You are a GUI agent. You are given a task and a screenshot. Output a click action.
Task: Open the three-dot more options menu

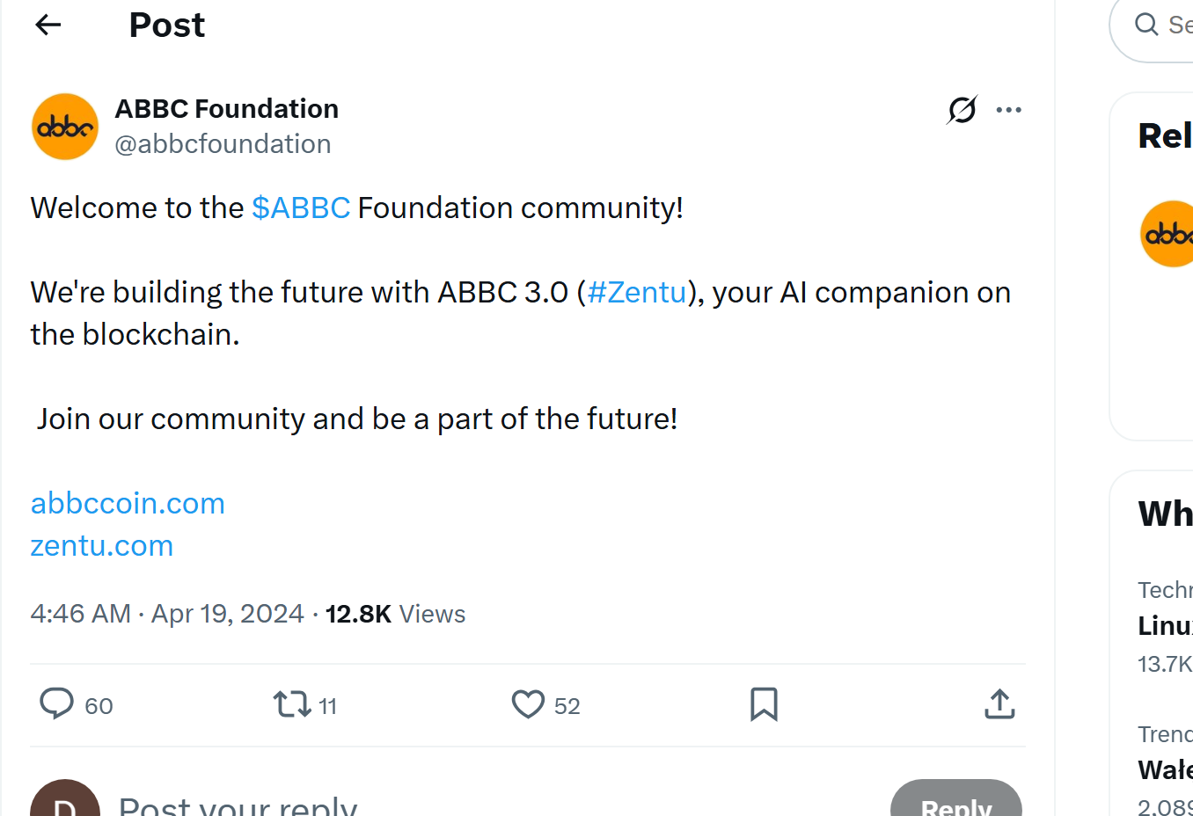pos(1008,110)
